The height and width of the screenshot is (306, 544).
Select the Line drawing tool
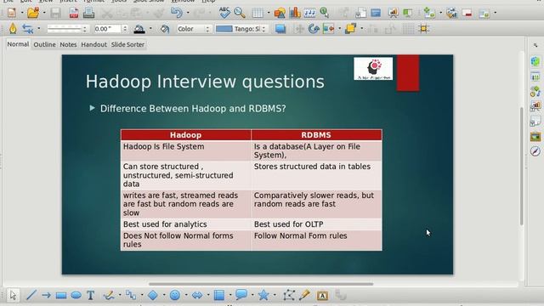pyautogui.click(x=31, y=295)
